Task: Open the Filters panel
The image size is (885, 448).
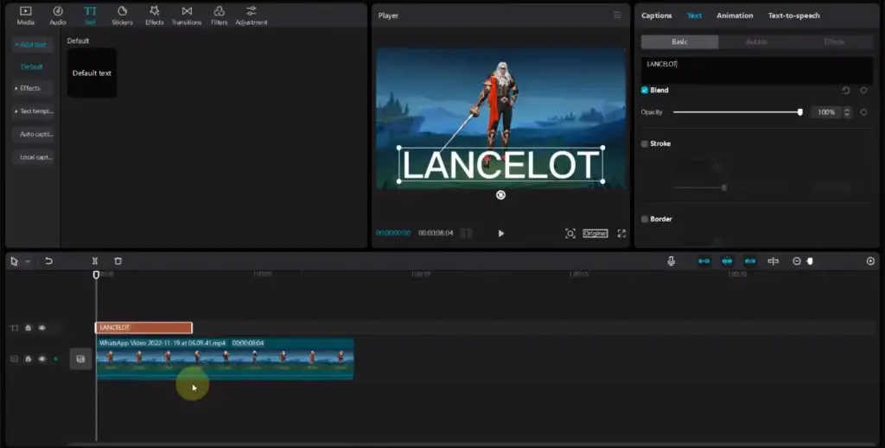Action: tap(219, 16)
